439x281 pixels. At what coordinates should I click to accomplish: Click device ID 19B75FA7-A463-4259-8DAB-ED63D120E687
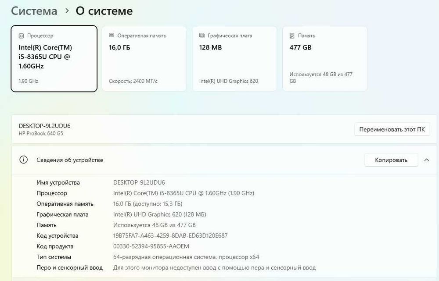tap(170, 236)
